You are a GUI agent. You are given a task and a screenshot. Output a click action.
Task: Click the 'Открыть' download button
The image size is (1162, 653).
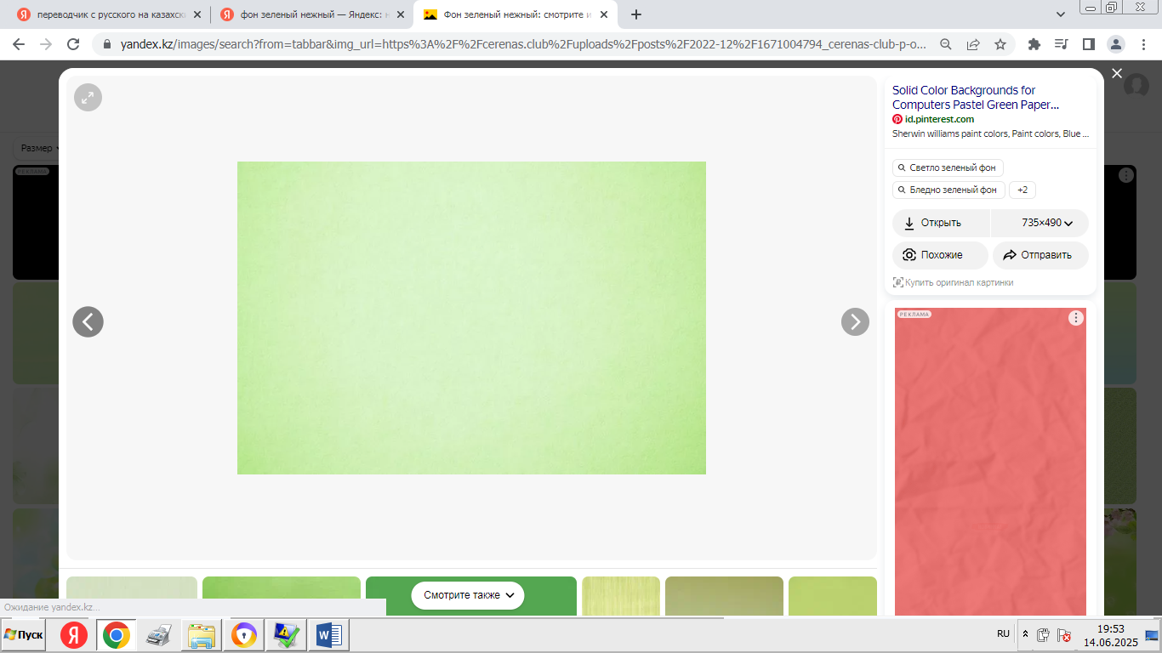942,223
